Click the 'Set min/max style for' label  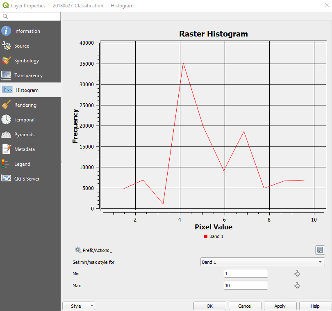(93, 262)
